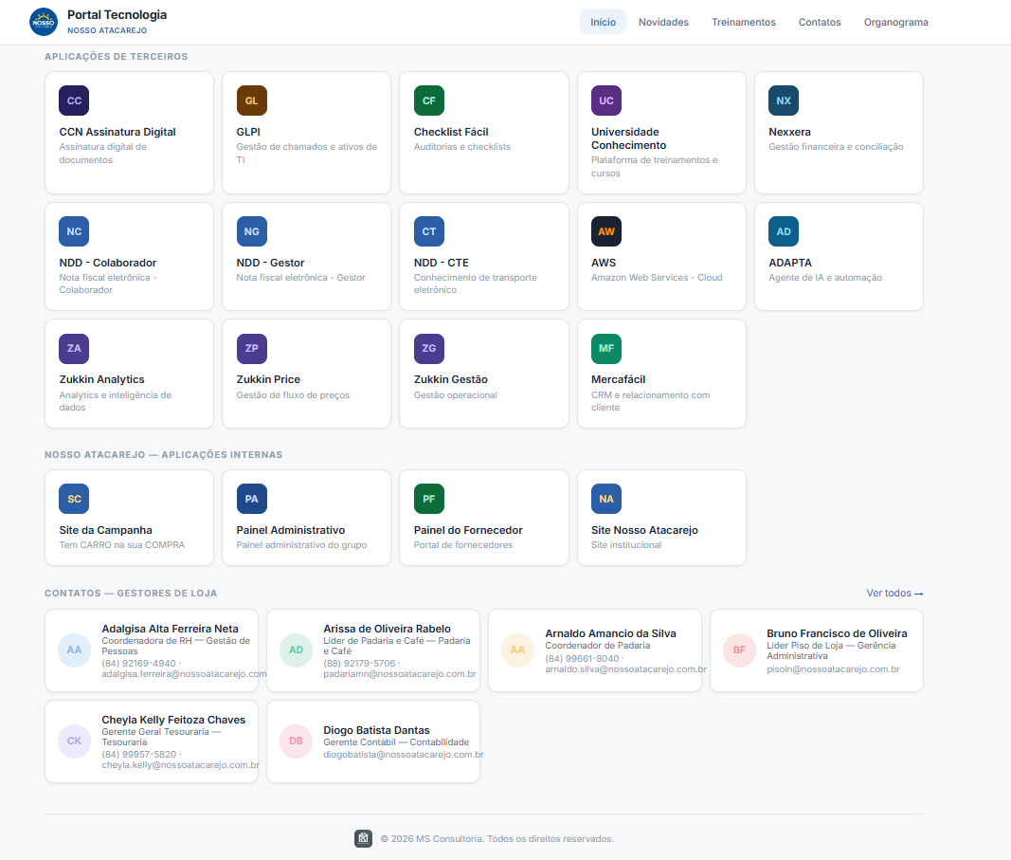
Task: Open the CCN Assinatura Digital title link
Action: [x=117, y=132]
